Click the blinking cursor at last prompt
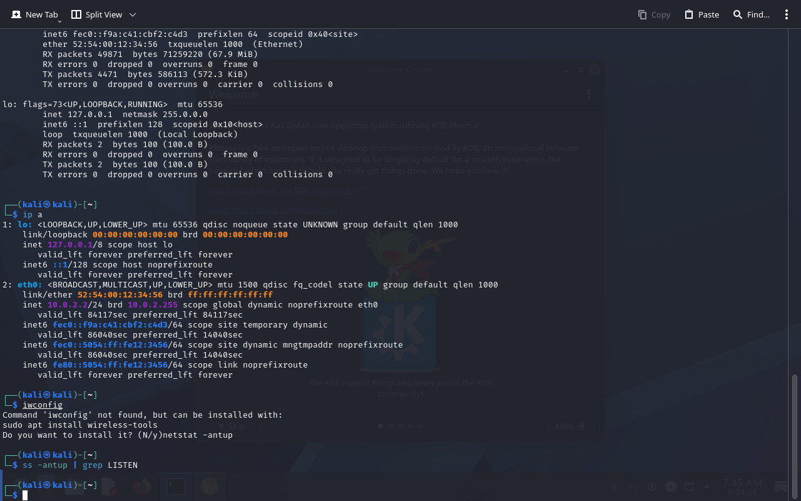 point(25,495)
